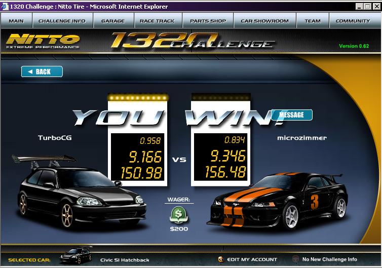Viewport: 382px width, 268px height.
Task: Click microzimmer's 9.346 elapsed time
Action: (x=228, y=156)
